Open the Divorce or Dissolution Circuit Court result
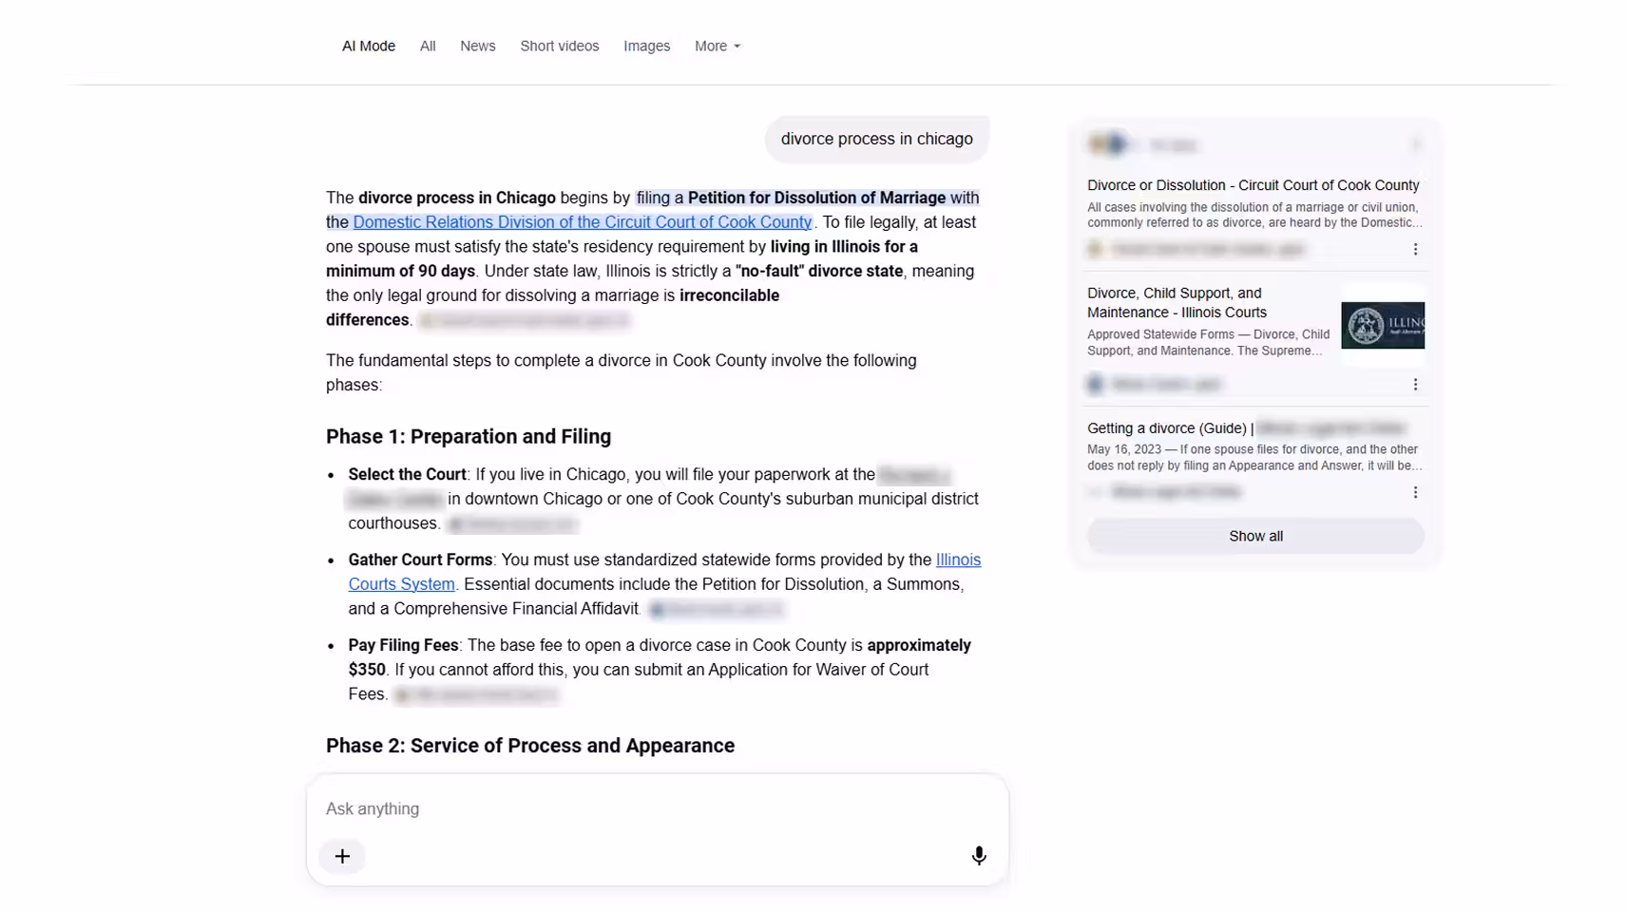Screen dimensions: 1627x912 (1253, 185)
